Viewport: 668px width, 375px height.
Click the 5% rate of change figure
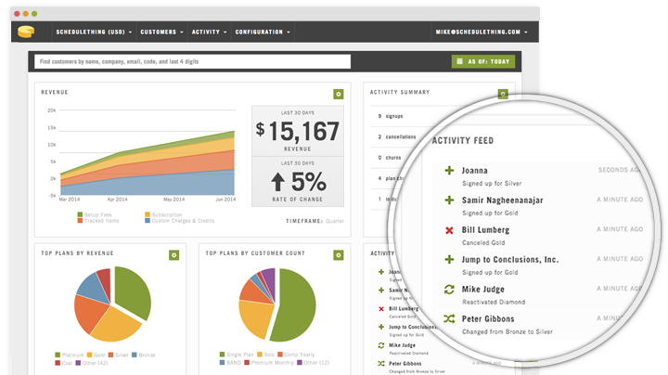click(309, 182)
